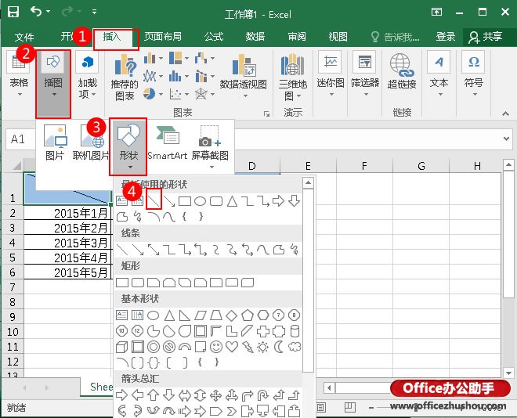Select the lightning bolt shape
The width and height of the screenshot is (517, 418).
pos(248,347)
